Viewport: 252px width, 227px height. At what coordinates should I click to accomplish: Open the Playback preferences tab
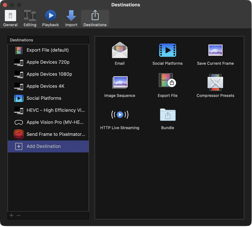(50, 18)
